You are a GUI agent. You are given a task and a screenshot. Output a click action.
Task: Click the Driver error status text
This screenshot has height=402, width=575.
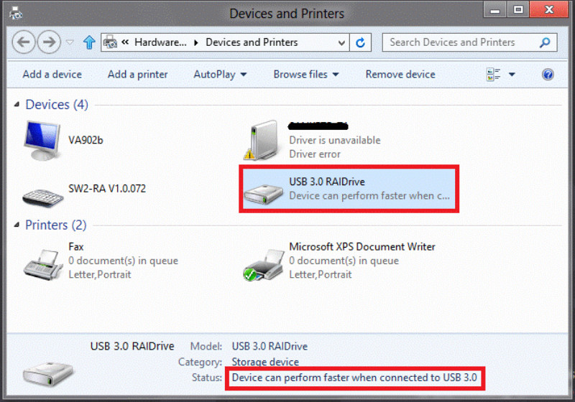click(315, 154)
